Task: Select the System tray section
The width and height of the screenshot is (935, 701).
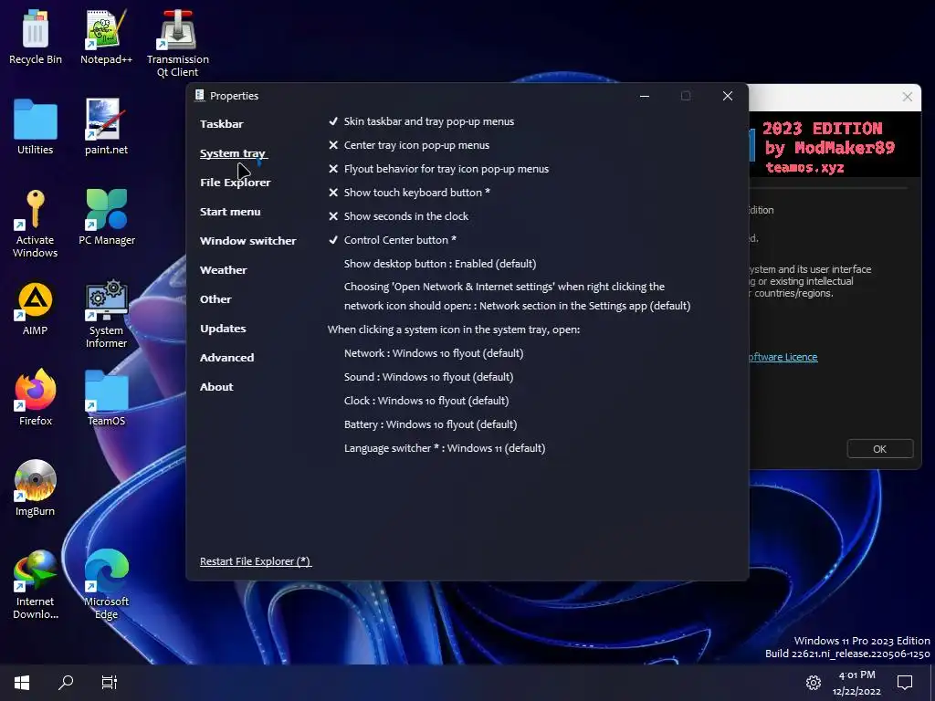Action: coord(233,153)
